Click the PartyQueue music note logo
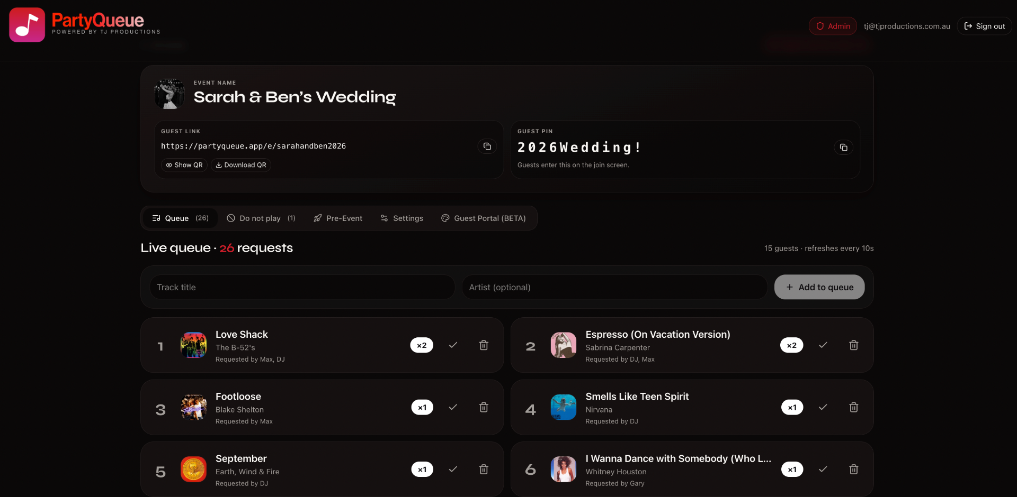The image size is (1017, 497). click(27, 25)
